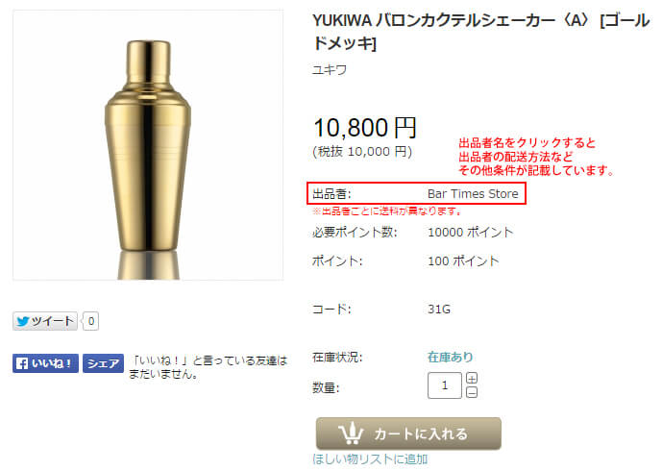Click the 在庫あり stock status text
This screenshot has width=662, height=471.
click(450, 358)
